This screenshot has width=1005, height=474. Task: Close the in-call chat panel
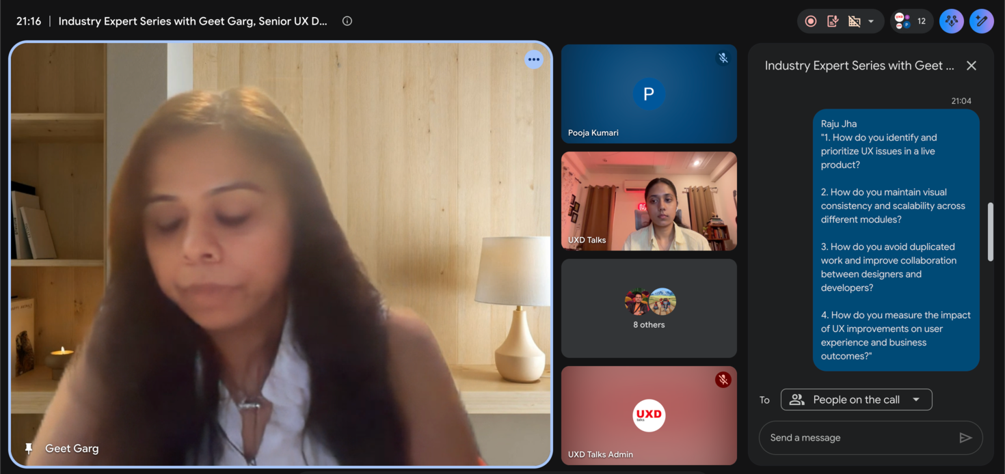pos(971,66)
